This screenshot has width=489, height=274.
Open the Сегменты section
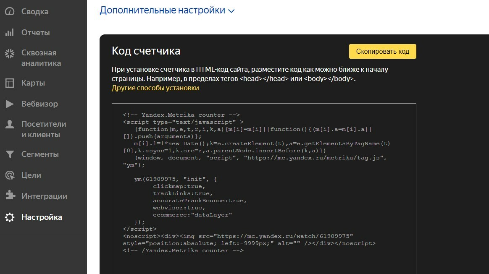(x=40, y=154)
